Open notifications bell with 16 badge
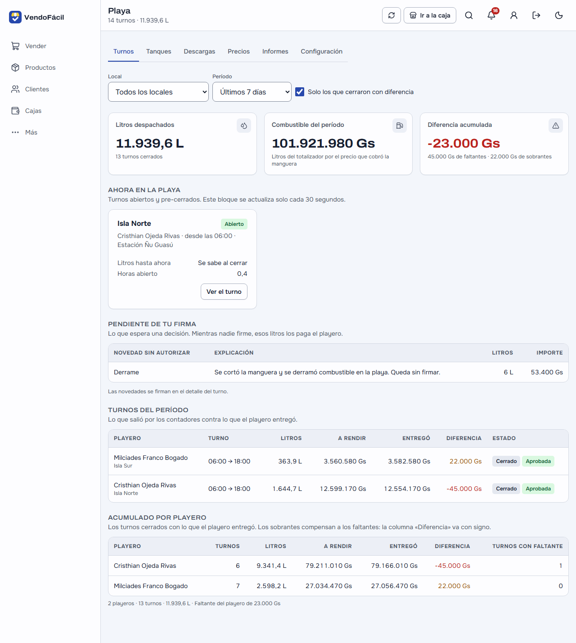 [491, 15]
